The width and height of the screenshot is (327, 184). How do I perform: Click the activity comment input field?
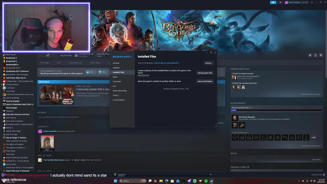point(74,117)
